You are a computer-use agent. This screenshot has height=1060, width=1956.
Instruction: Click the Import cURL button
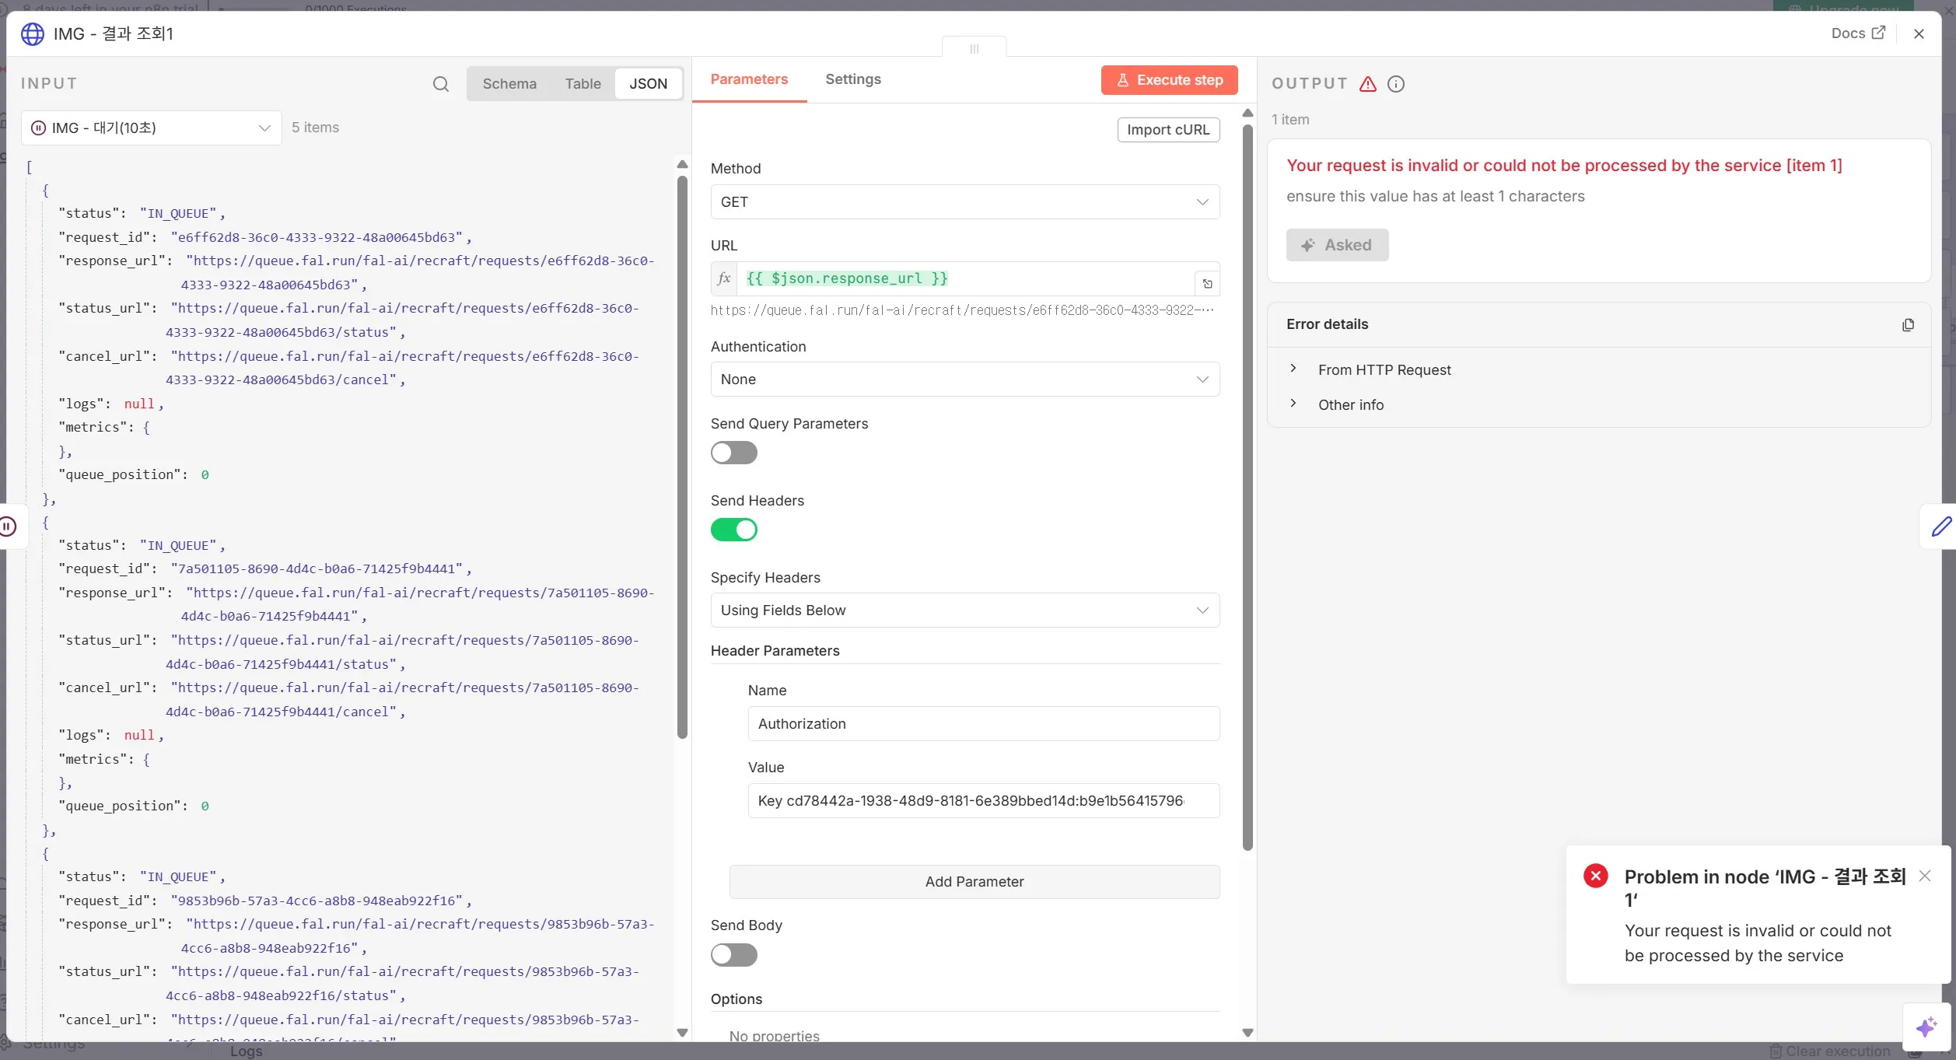point(1167,130)
